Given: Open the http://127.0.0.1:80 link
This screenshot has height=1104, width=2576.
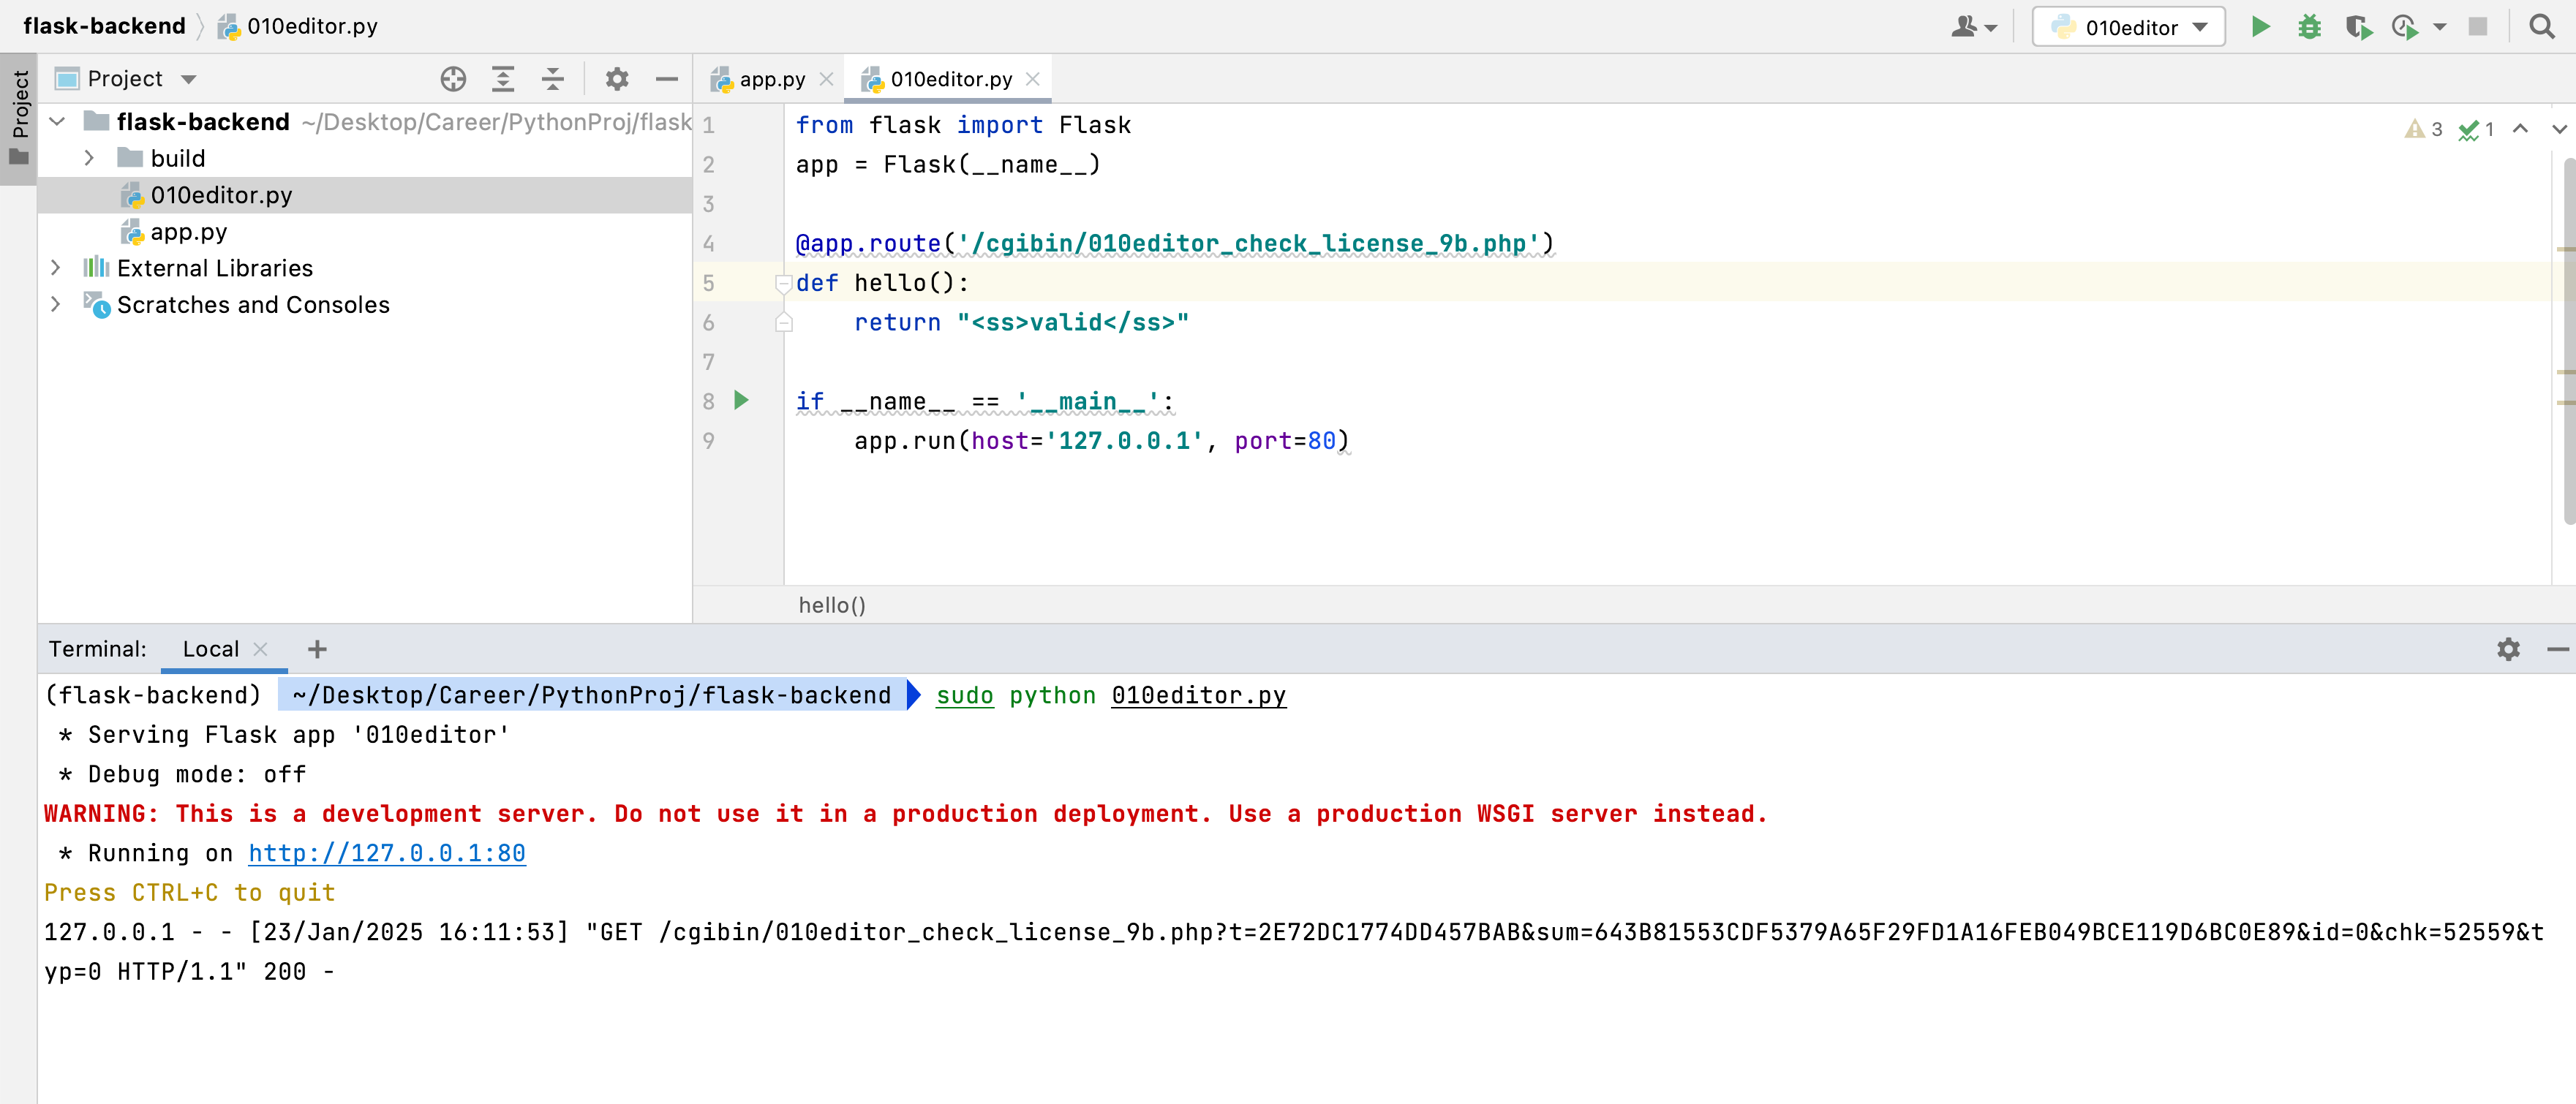Looking at the screenshot, I should [386, 853].
